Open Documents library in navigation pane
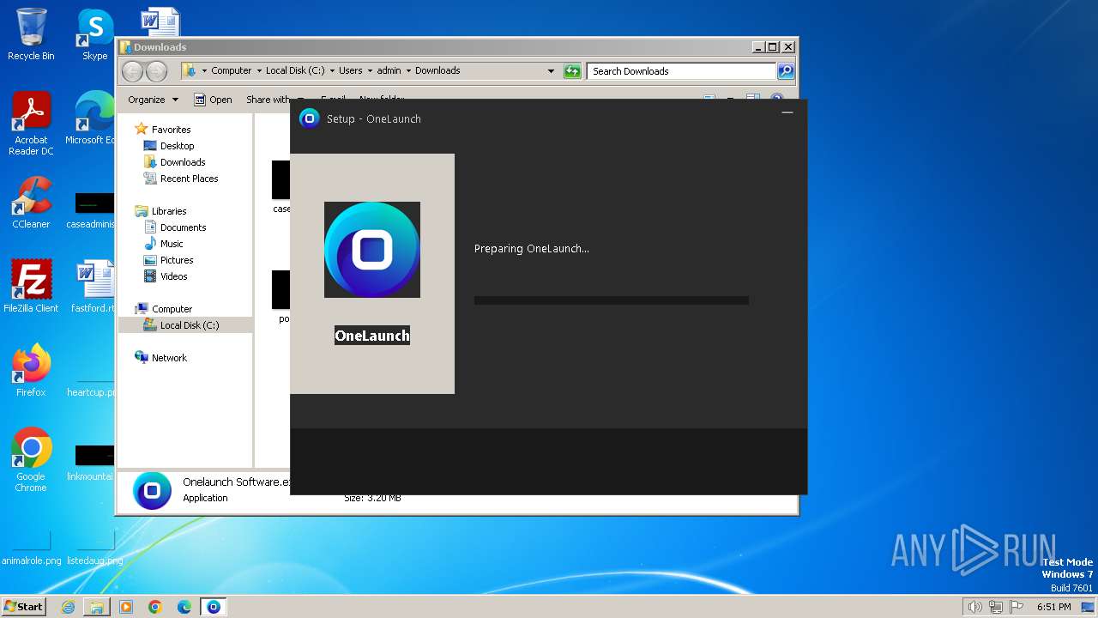 pyautogui.click(x=183, y=227)
